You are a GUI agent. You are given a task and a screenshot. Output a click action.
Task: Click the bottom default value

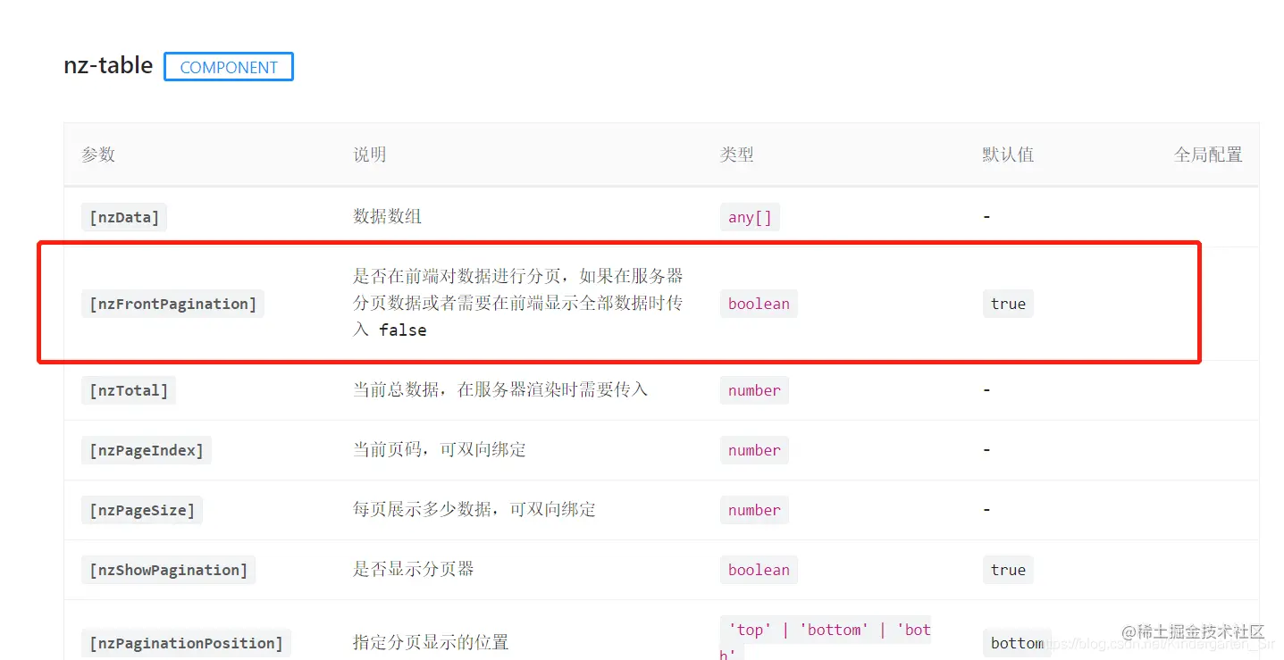point(1017,643)
